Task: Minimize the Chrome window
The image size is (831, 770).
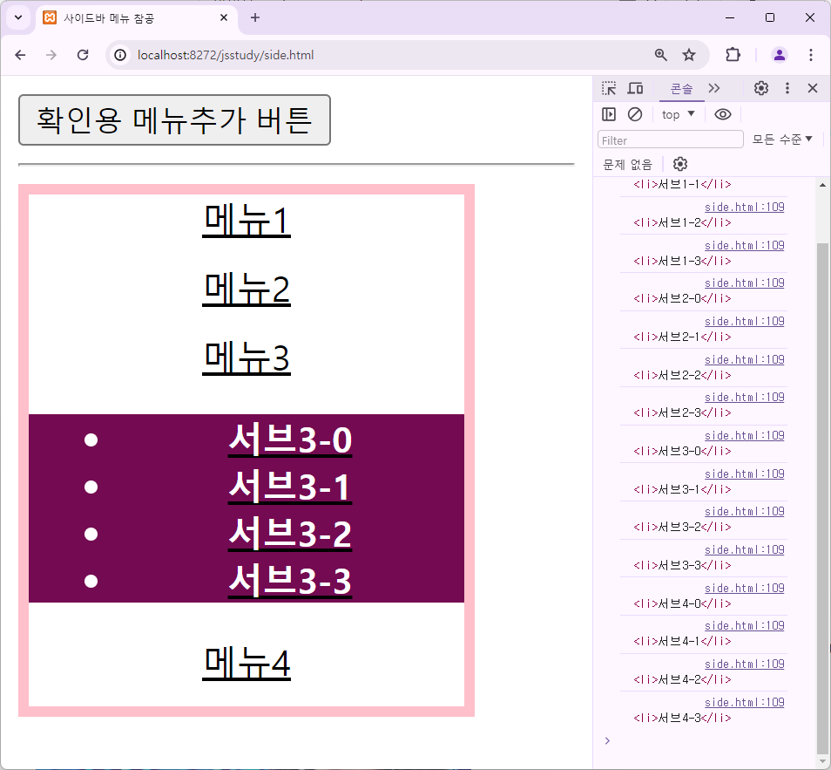Action: tap(730, 17)
